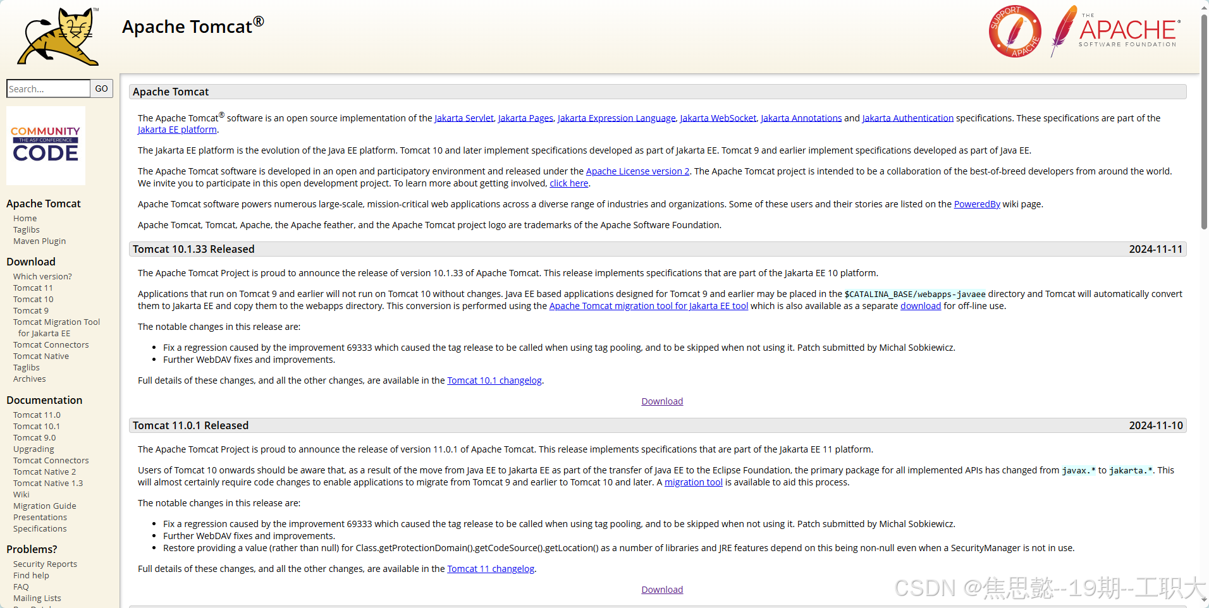Click Download under Tomcat 11.0.1 release
1209x608 pixels.
click(662, 590)
